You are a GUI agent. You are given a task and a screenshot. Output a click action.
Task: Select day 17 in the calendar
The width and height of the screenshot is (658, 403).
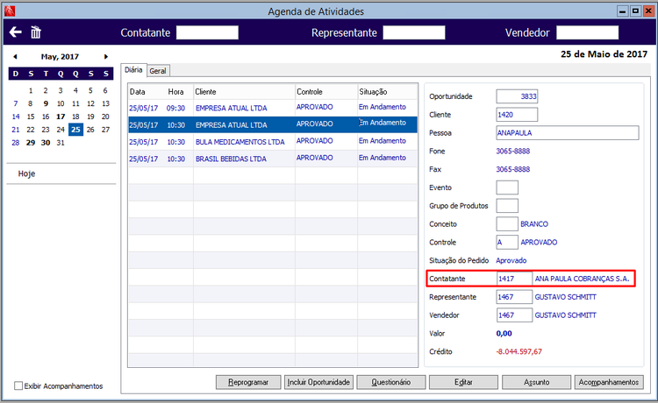point(61,117)
